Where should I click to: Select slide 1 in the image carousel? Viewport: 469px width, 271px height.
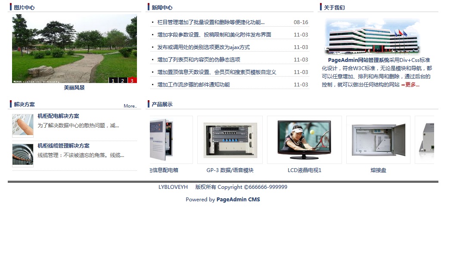tap(113, 80)
